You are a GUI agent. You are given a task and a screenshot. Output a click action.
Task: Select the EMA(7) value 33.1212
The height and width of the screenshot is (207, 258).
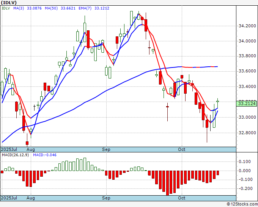[x=102, y=8]
